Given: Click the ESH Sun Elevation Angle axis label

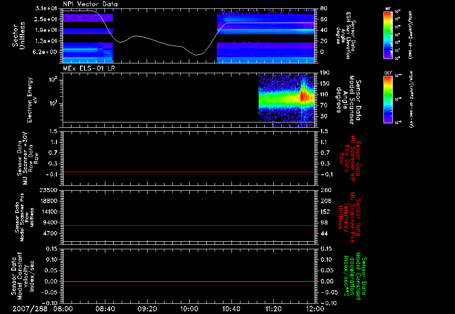Looking at the screenshot, I should pos(346,35).
